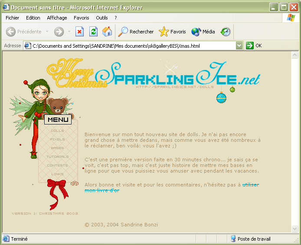This screenshot has height=245, width=301.
Task: Refresh the page with the green arrows icon
Action: coord(93,32)
